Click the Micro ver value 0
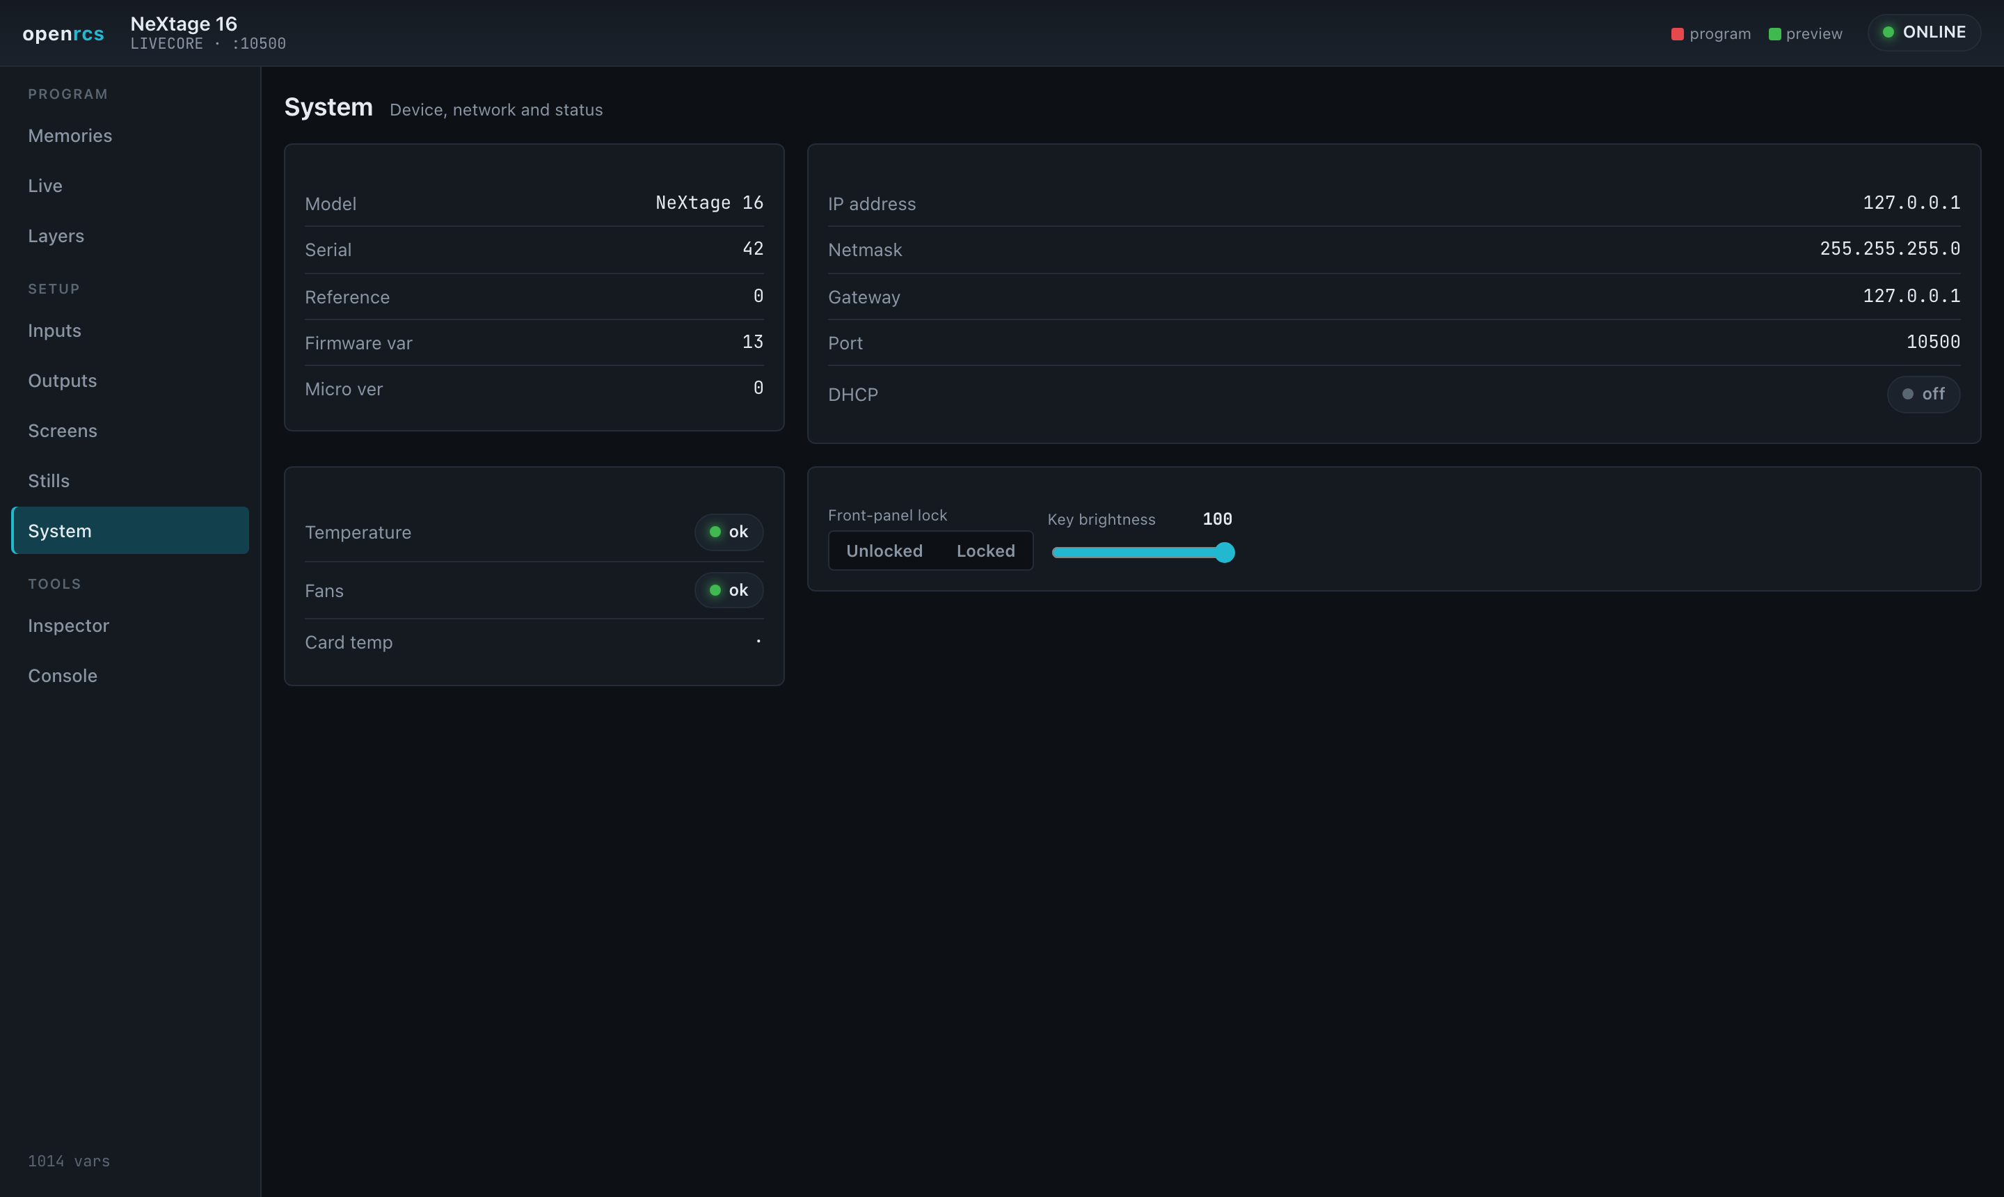 tap(758, 388)
